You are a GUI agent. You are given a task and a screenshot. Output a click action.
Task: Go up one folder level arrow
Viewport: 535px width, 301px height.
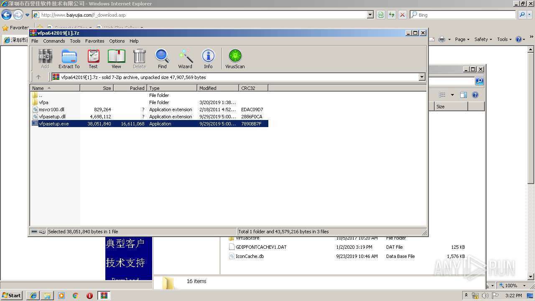coord(38,77)
